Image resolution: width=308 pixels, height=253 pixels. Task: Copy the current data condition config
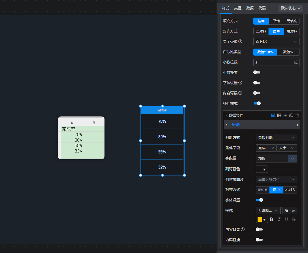[x=291, y=115]
